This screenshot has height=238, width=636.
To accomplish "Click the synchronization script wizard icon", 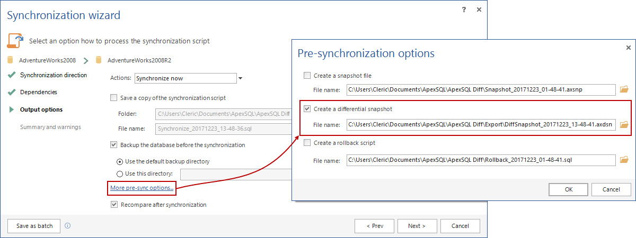I will coord(15,41).
